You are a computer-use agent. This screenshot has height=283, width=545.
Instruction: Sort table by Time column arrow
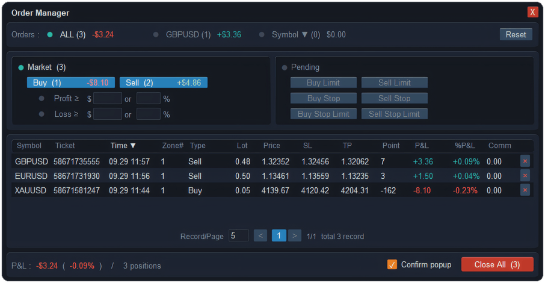click(133, 146)
